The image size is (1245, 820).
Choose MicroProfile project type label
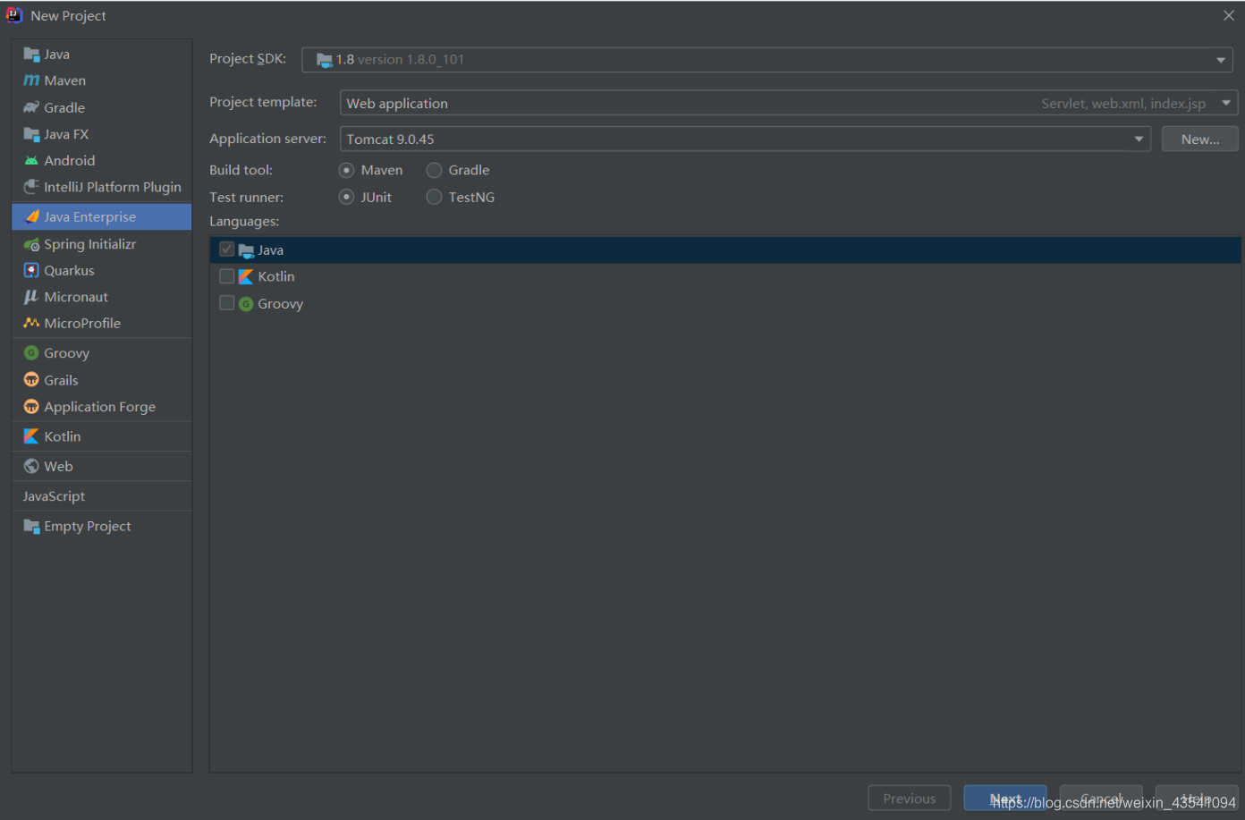point(82,323)
